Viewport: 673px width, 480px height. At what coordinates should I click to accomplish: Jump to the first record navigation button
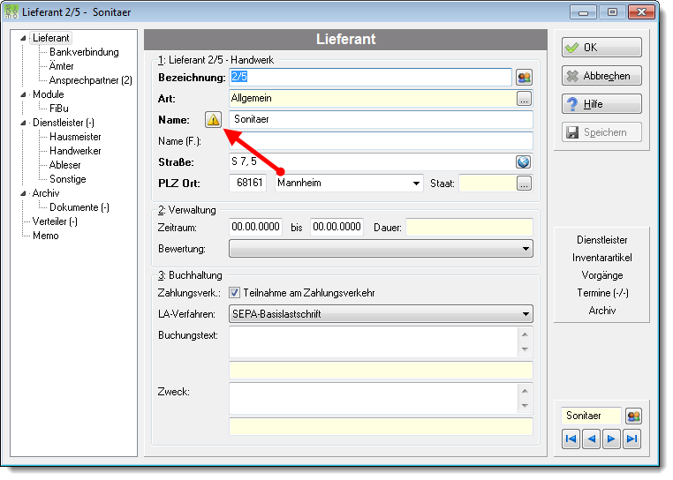coord(571,439)
